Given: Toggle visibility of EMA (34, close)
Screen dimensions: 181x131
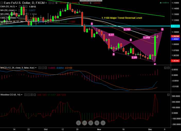Looking at the screenshot, I should tap(21, 18).
